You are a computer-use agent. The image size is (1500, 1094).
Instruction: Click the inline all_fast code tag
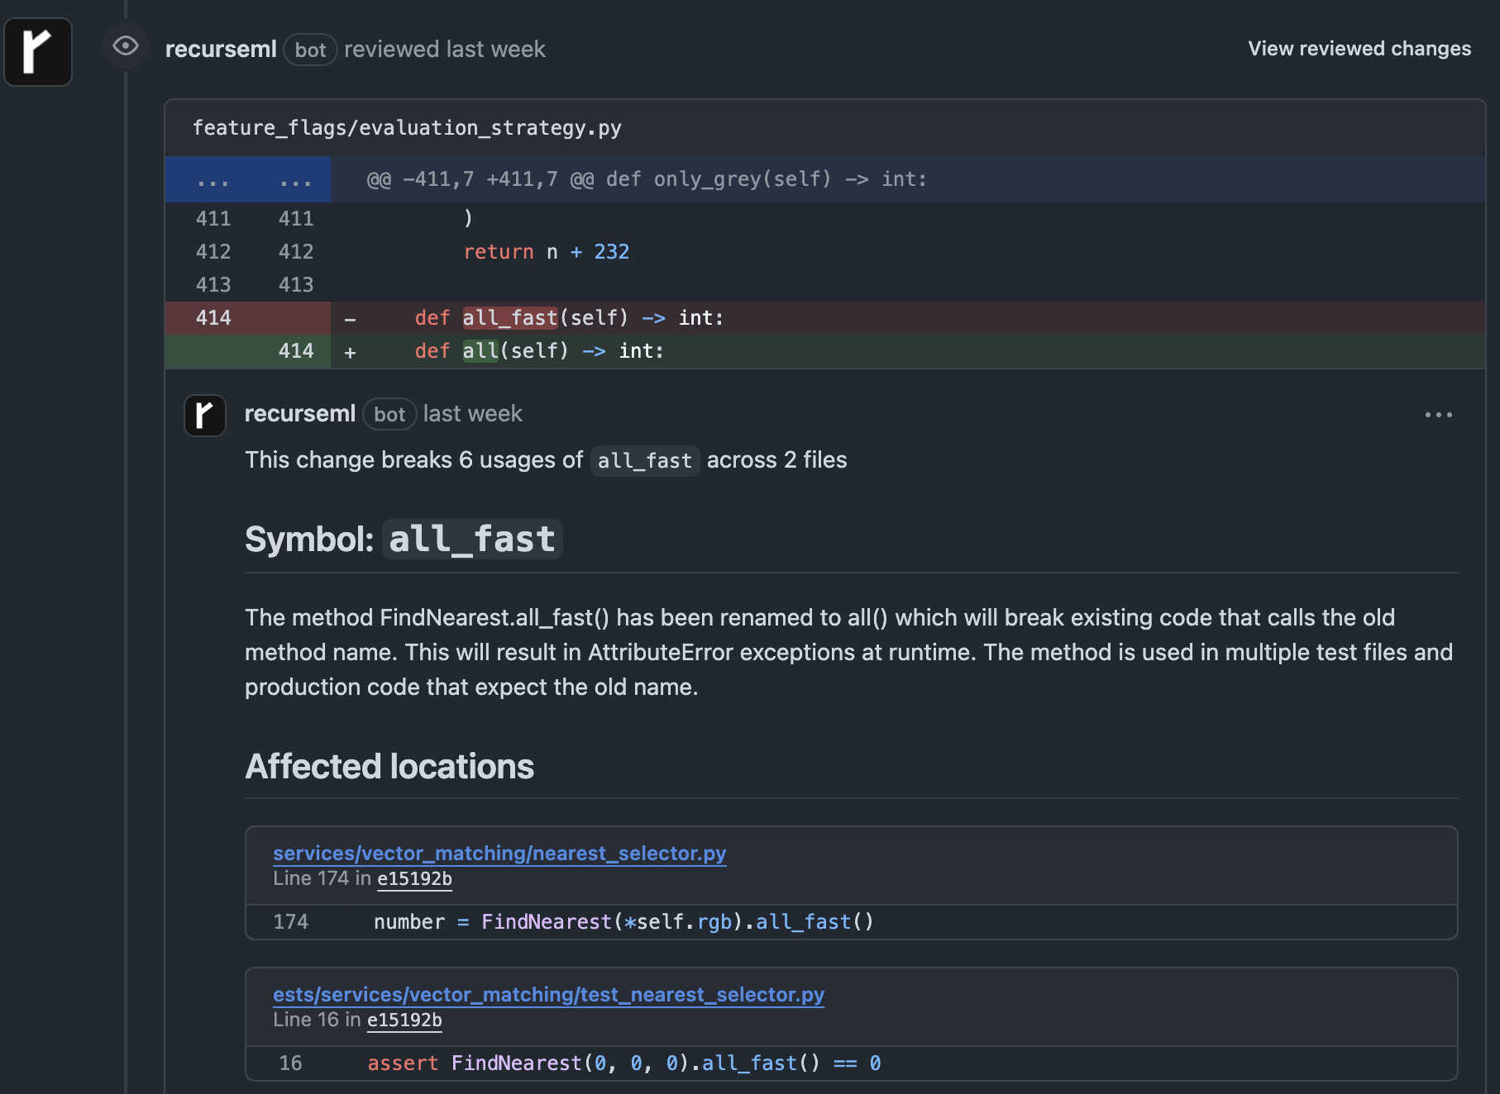point(644,461)
